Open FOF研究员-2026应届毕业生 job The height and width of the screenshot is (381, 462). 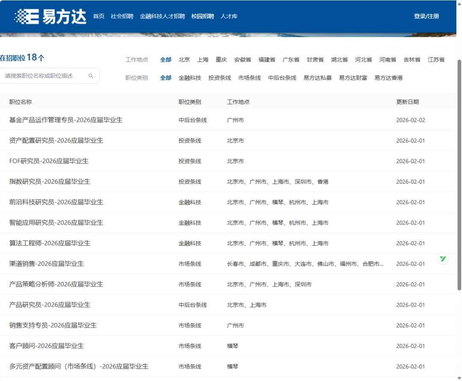[x=49, y=161]
